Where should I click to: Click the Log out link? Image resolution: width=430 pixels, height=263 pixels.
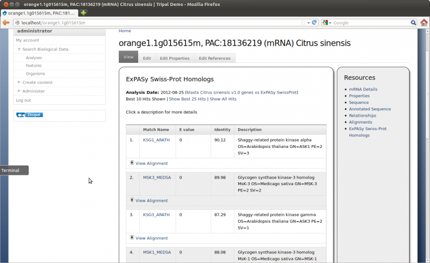point(23,100)
